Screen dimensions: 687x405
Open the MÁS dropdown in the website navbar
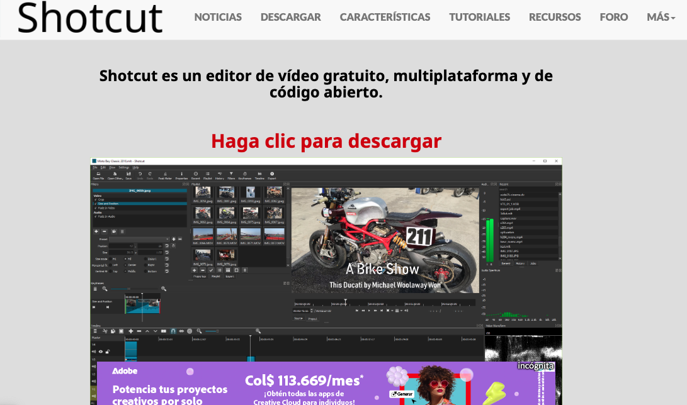click(660, 17)
